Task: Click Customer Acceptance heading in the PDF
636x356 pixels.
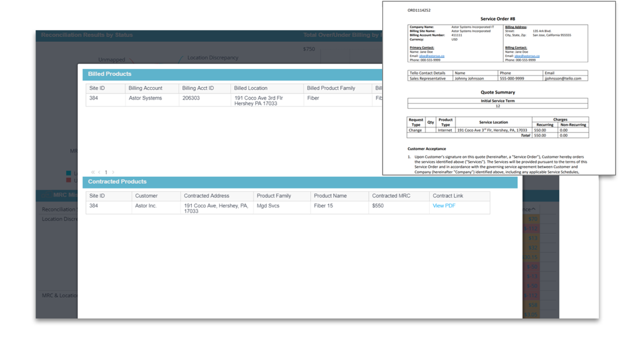Action: (x=426, y=148)
